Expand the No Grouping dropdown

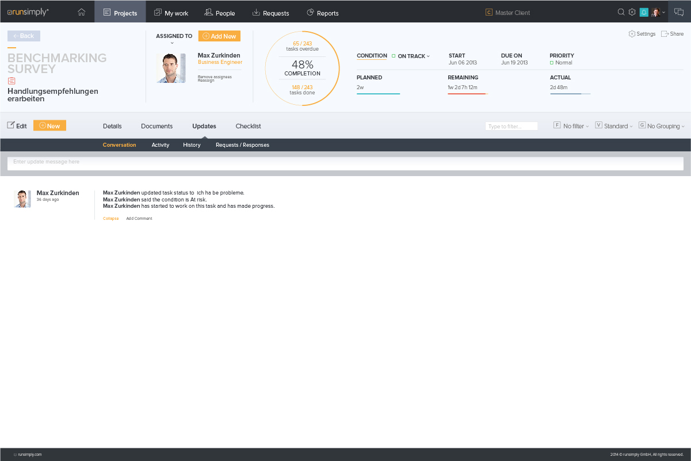pos(663,126)
